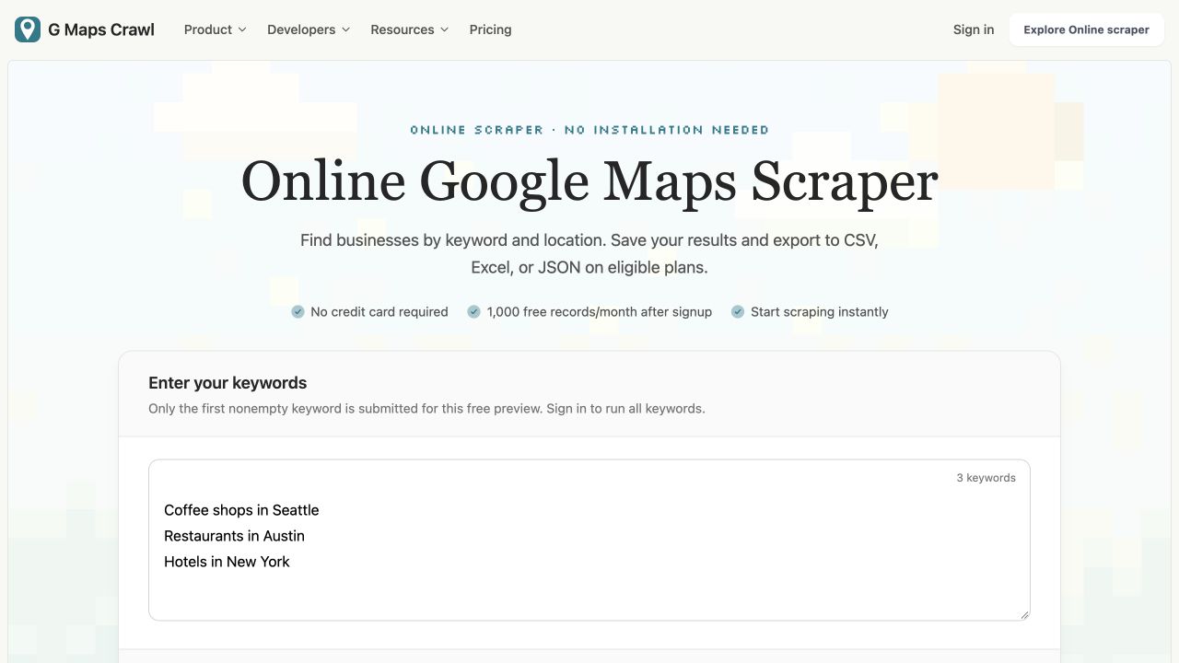This screenshot has width=1179, height=663.
Task: Click the No credit card required checkmark icon
Action: pyautogui.click(x=298, y=312)
